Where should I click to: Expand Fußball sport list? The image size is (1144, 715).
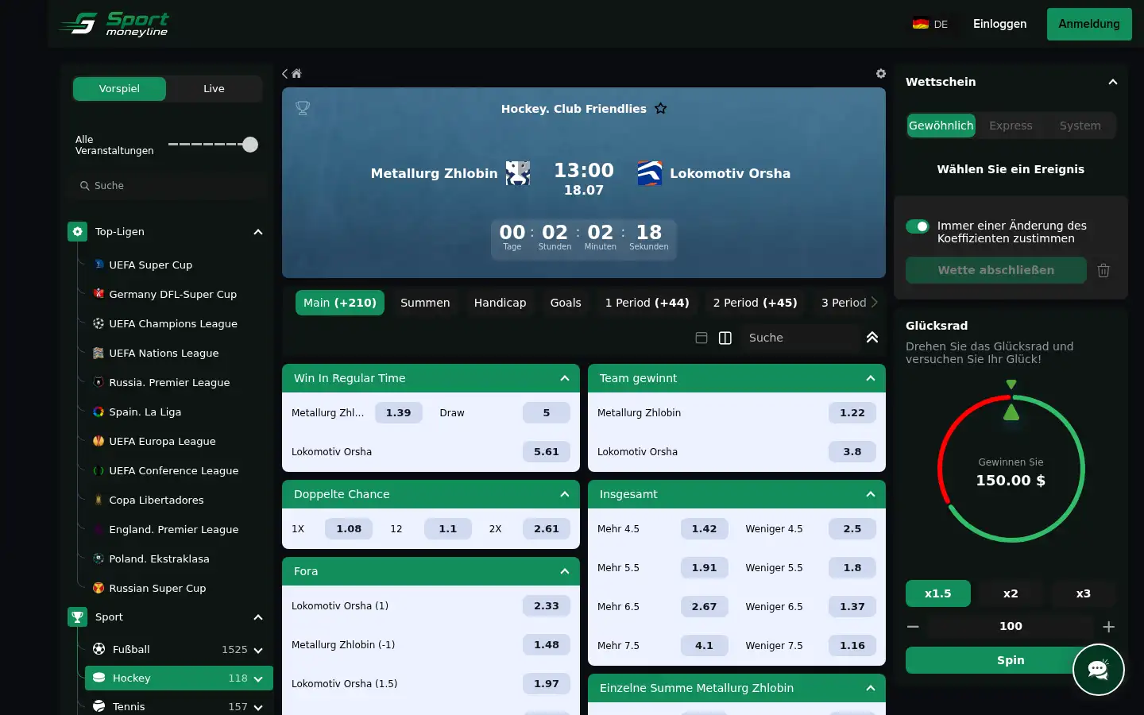coord(258,651)
